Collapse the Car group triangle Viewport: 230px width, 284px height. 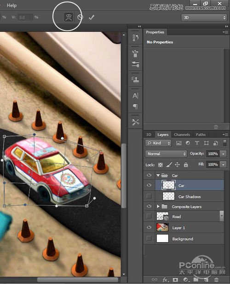pyautogui.click(x=158, y=175)
